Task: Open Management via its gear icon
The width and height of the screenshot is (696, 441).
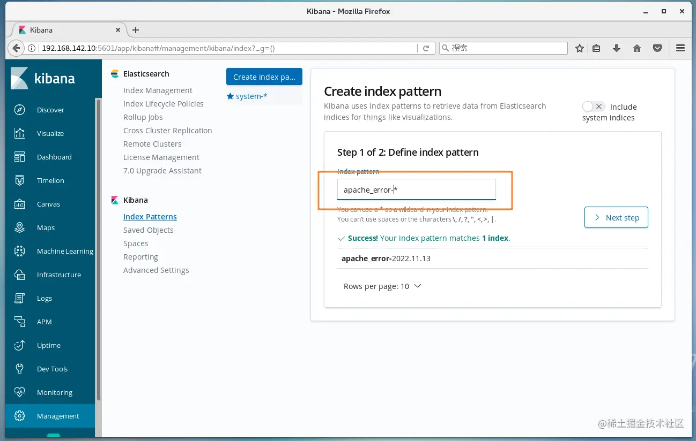Action: point(20,416)
